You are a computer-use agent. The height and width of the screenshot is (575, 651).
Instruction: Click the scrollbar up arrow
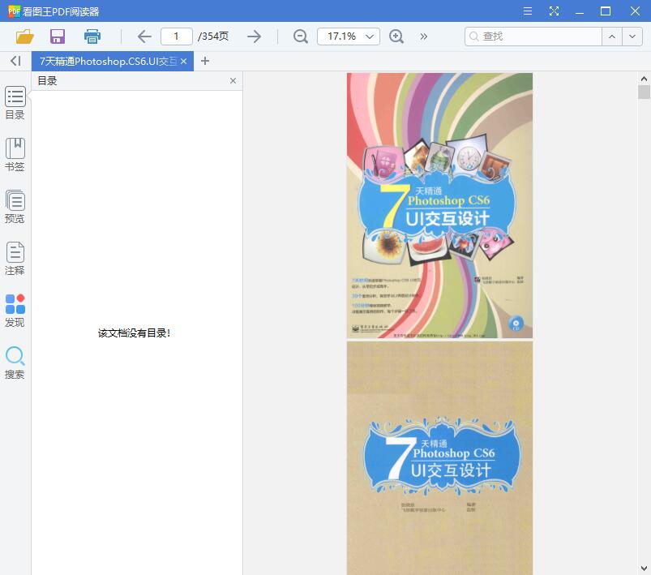(644, 79)
